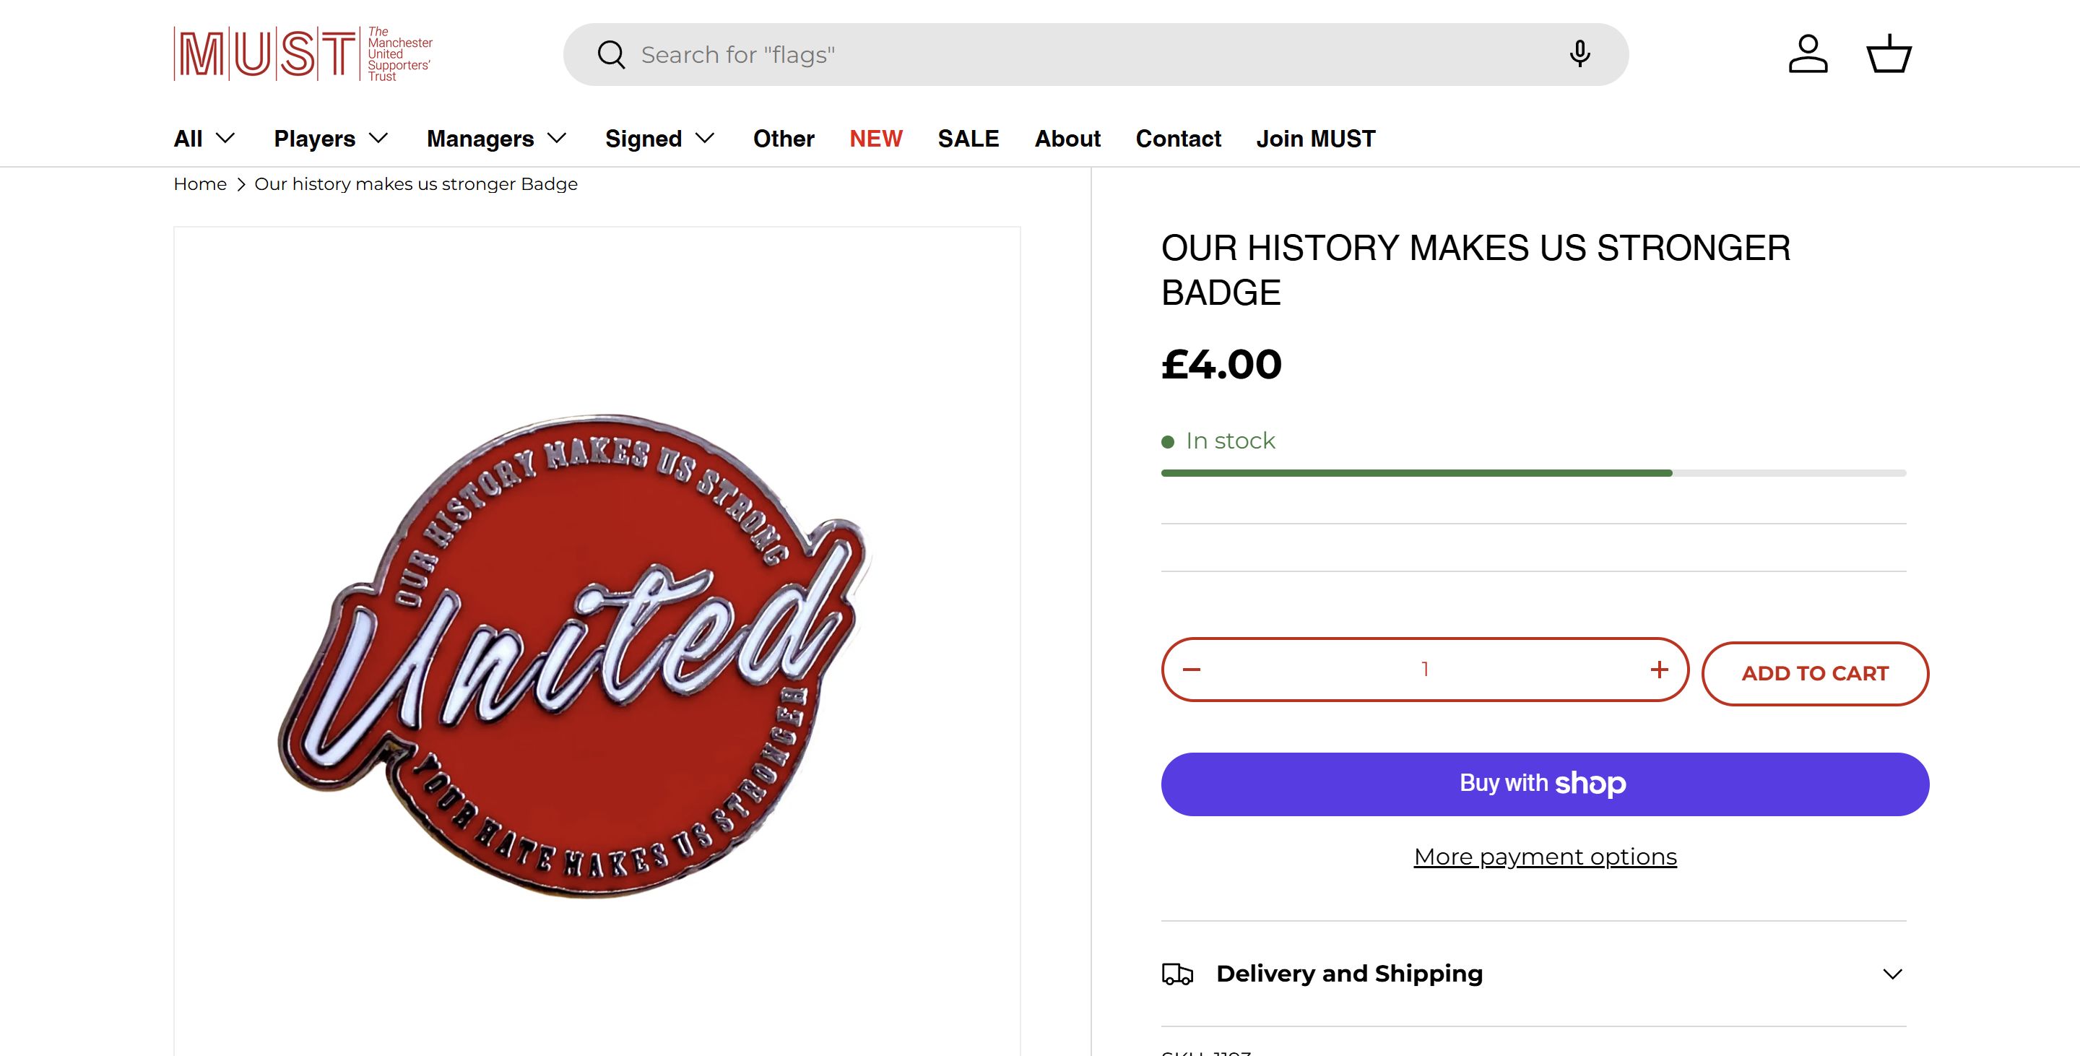Open the shopping basket icon
The width and height of the screenshot is (2080, 1056).
tap(1889, 54)
